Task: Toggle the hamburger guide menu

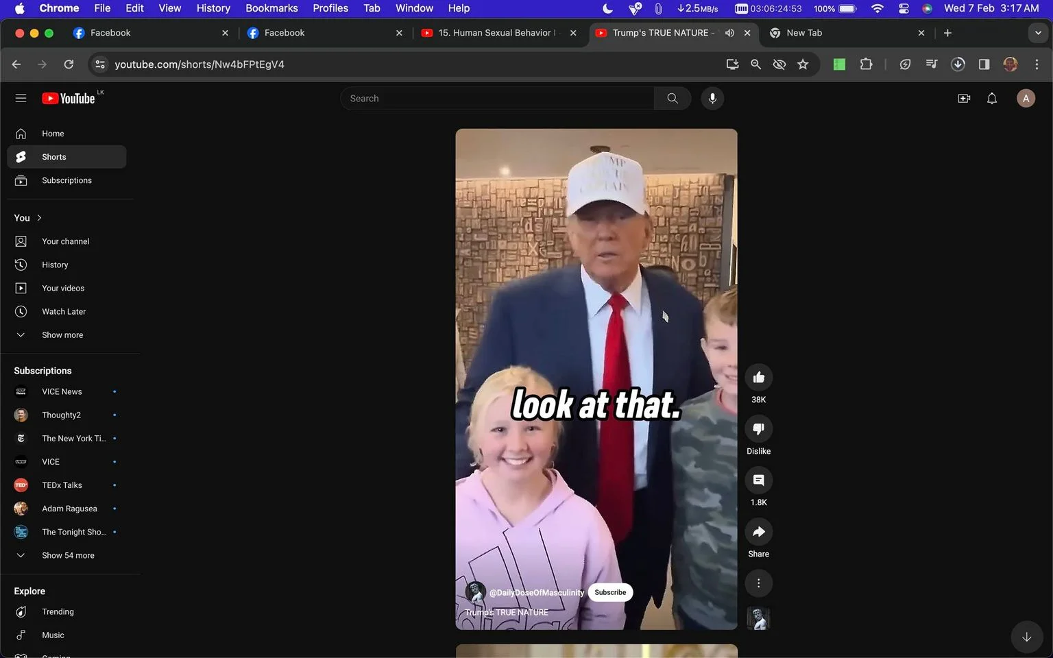Action: (21, 99)
